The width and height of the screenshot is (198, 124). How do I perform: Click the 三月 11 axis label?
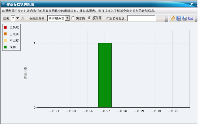[173, 111]
